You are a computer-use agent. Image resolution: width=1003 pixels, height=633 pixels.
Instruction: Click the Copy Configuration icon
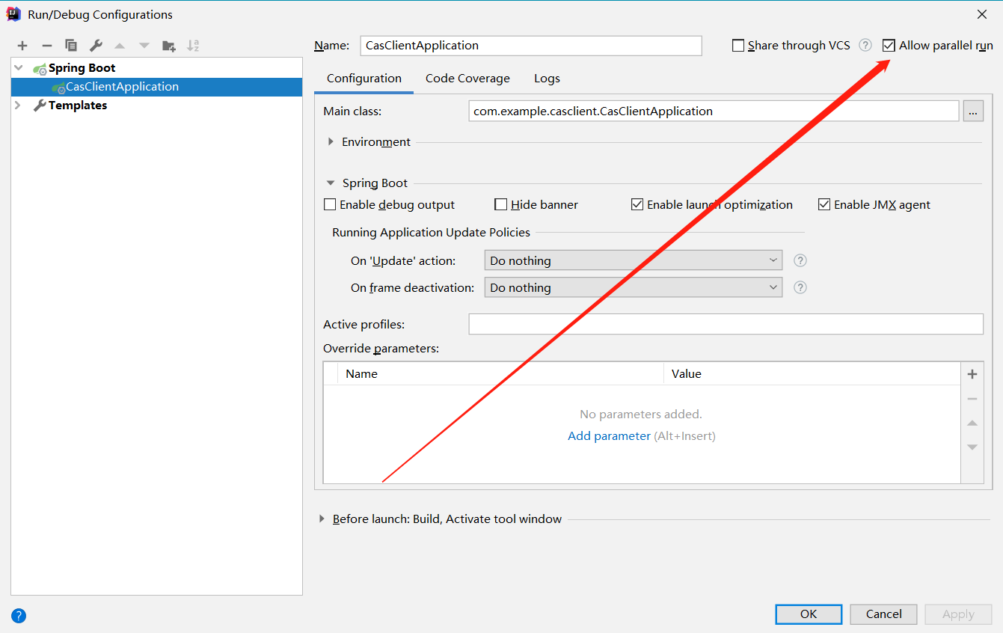[71, 46]
